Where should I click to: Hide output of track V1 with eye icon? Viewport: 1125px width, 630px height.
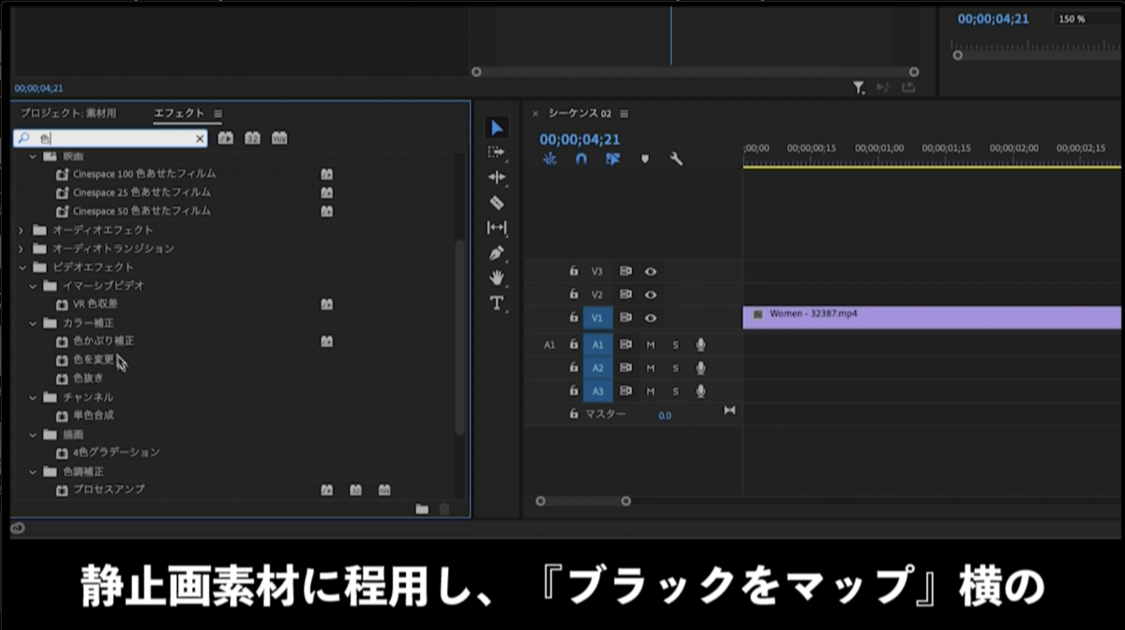coord(652,317)
